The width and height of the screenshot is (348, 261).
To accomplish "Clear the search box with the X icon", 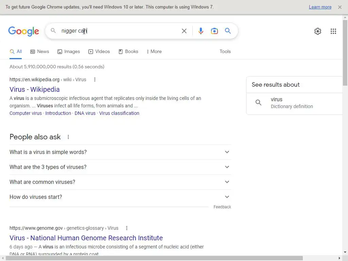I will coord(184,31).
